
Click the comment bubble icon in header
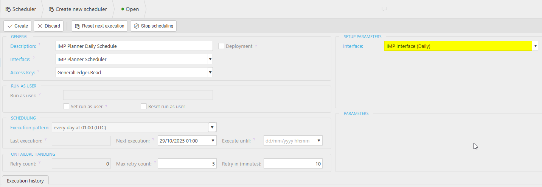[x=384, y=9]
